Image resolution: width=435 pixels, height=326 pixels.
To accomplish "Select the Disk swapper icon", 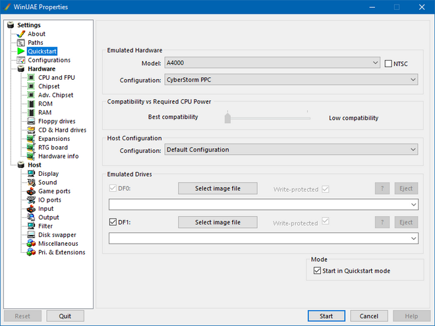I will [31, 234].
